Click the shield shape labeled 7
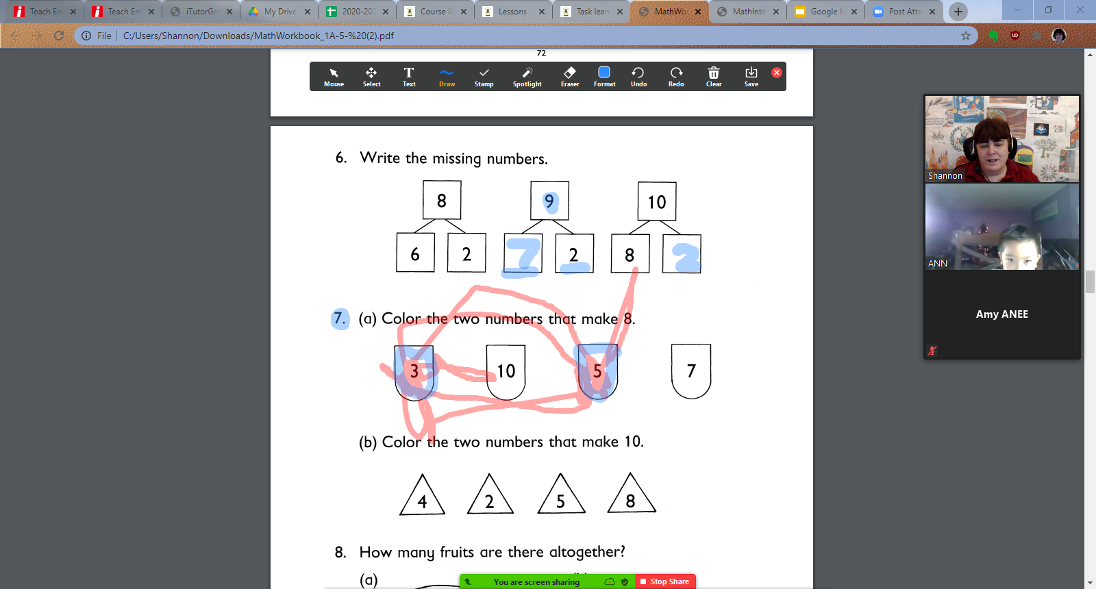 click(691, 371)
